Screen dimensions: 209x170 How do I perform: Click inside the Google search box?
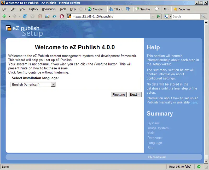pyautogui.click(x=186, y=16)
